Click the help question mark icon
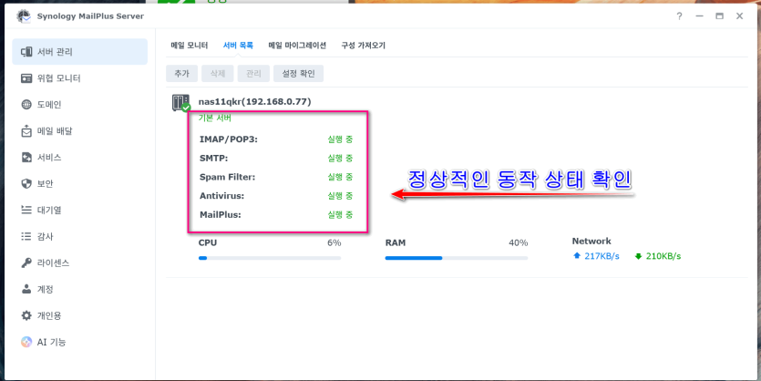Image resolution: width=761 pixels, height=381 pixels. click(x=679, y=16)
